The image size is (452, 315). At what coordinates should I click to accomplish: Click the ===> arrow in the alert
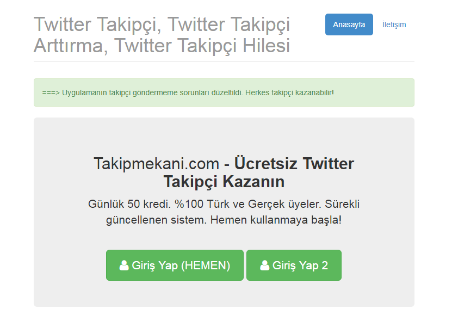pos(51,93)
